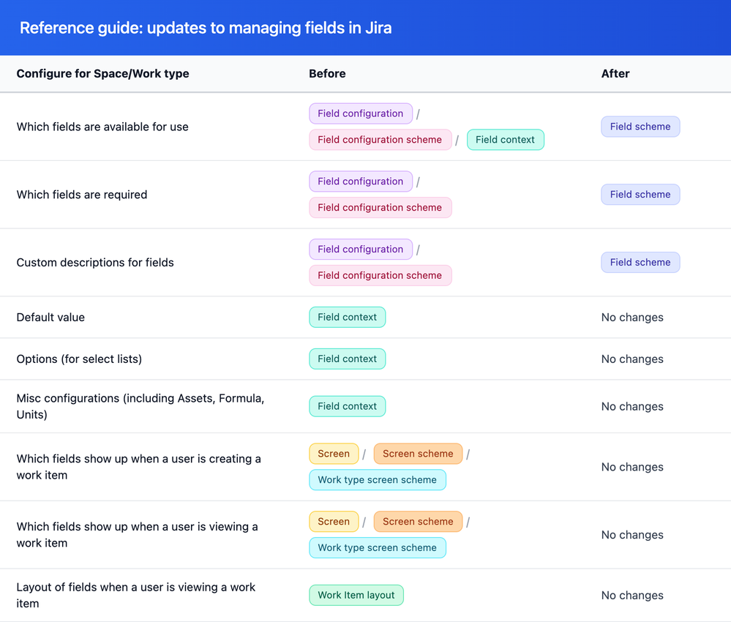The height and width of the screenshot is (622, 731).
Task: Click the Field configuration pill for custom descriptions
Action: click(x=360, y=249)
